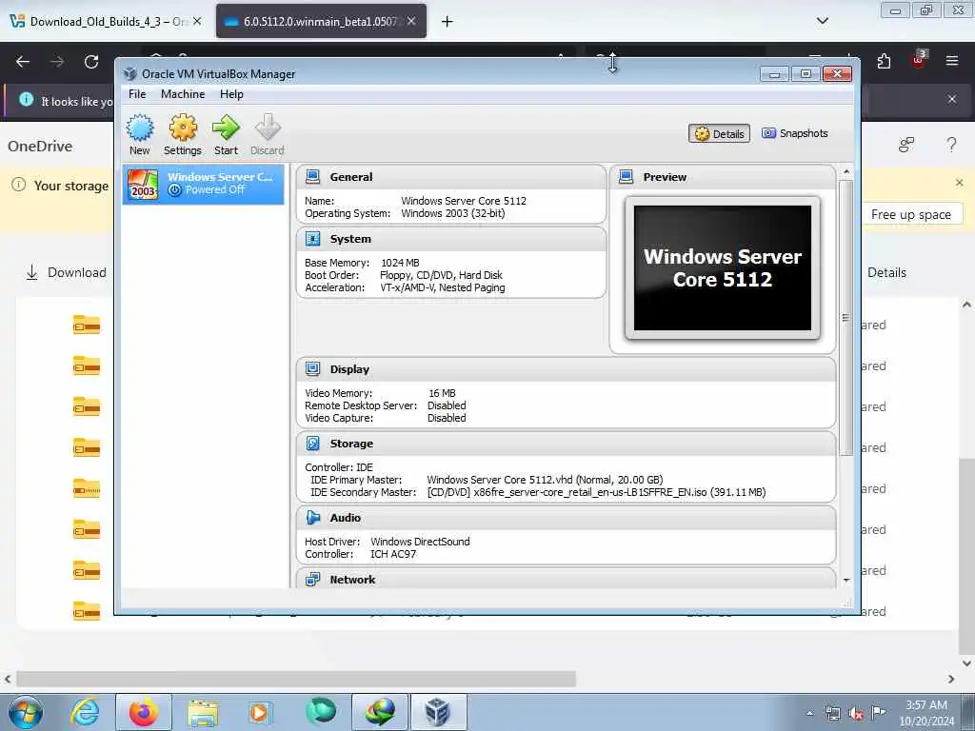The image size is (975, 731).
Task: Open Internet Explorer from taskbar
Action: (85, 712)
